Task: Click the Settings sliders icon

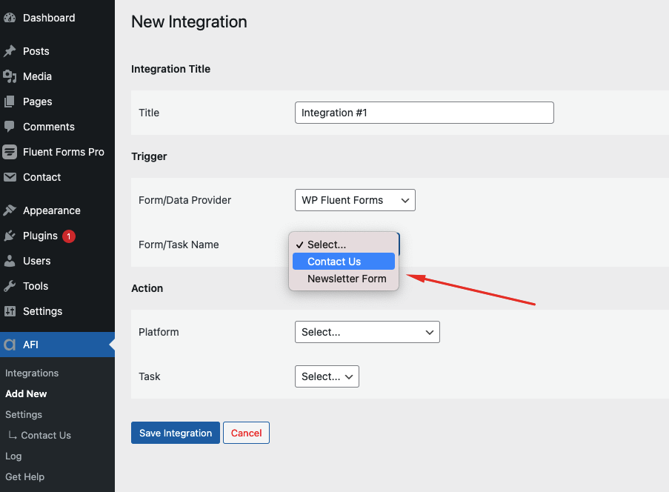Action: (x=10, y=311)
